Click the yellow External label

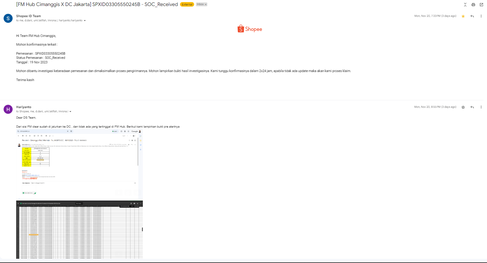(187, 5)
